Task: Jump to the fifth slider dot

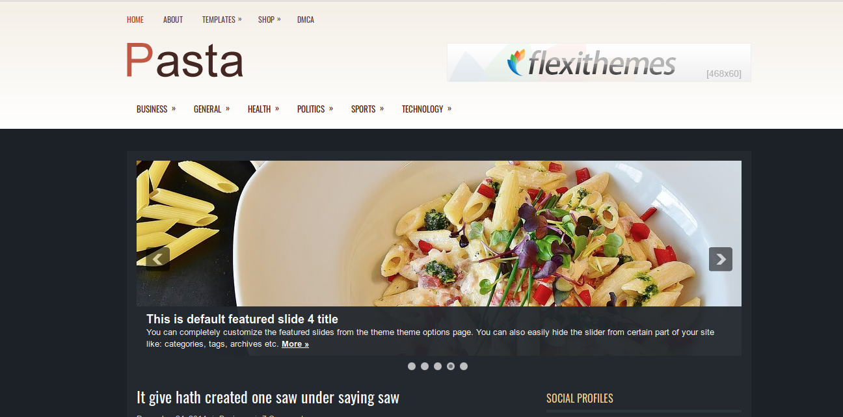Action: tap(464, 366)
